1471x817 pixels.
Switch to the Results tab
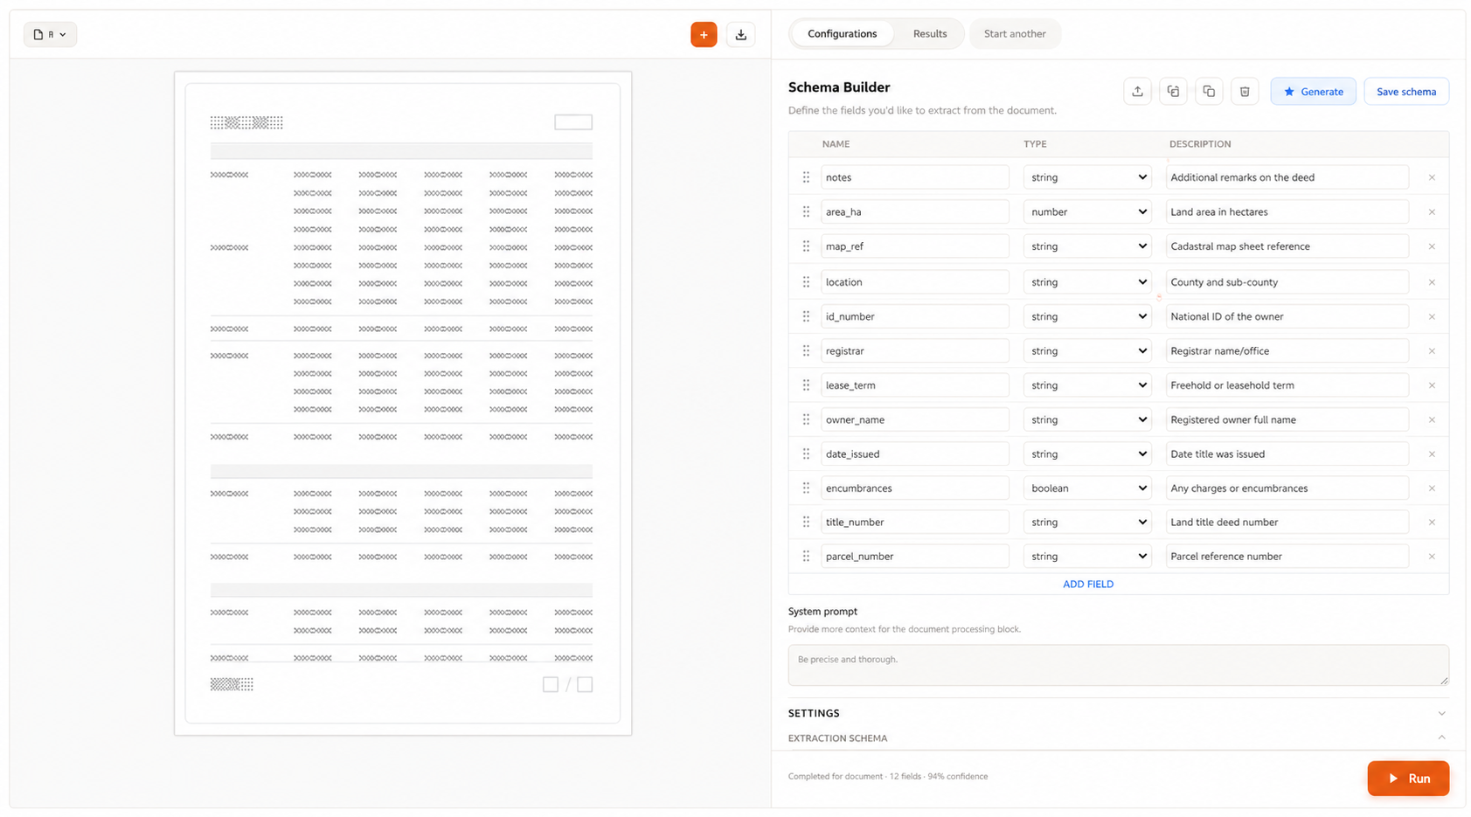pos(929,34)
